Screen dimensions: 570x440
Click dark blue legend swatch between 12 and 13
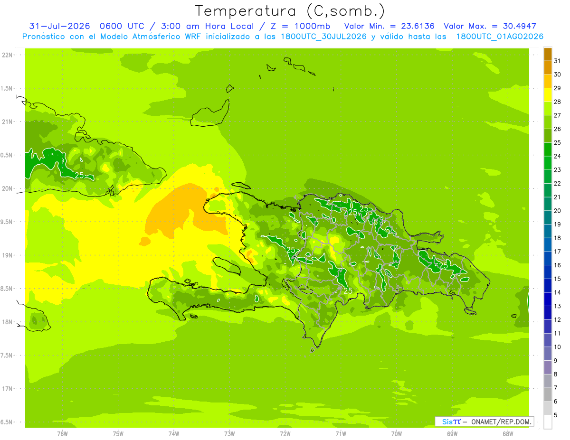coord(548,313)
